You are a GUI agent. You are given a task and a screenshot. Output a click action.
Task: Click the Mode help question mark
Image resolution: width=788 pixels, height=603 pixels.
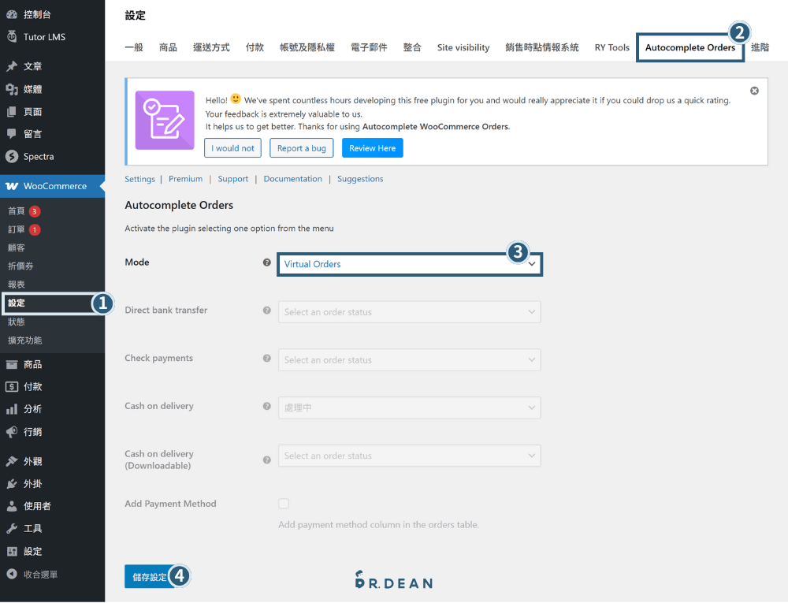point(266,262)
